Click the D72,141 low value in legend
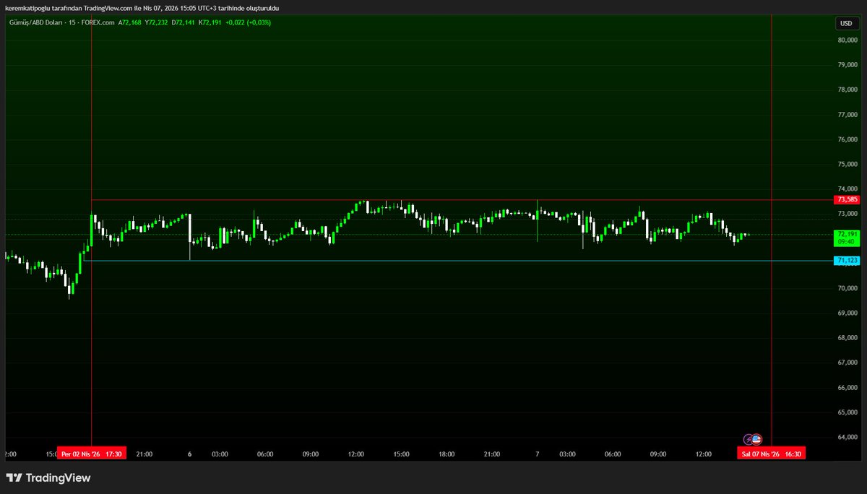 184,22
